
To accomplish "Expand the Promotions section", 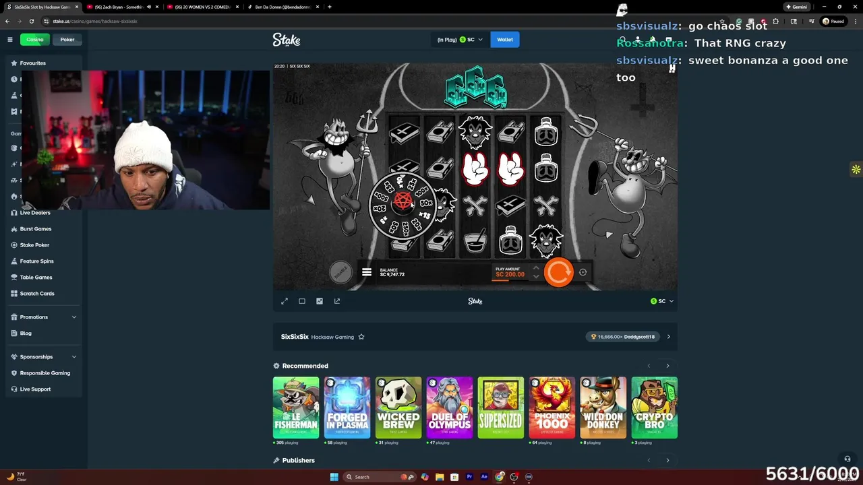I will (x=44, y=317).
